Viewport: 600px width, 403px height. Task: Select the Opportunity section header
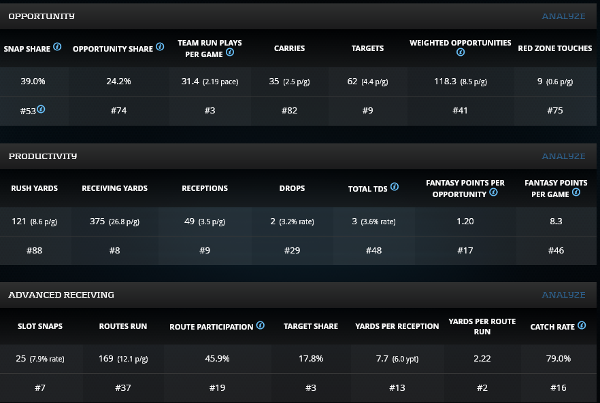41,16
